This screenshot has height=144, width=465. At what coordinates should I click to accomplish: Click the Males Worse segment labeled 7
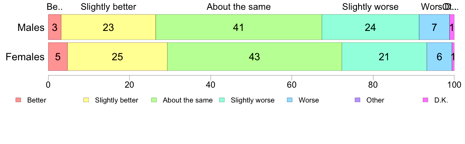click(x=434, y=27)
